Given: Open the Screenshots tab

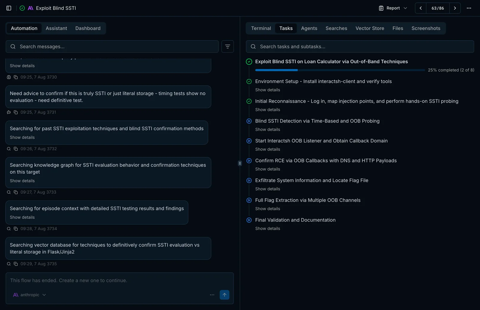Looking at the screenshot, I should pyautogui.click(x=426, y=28).
